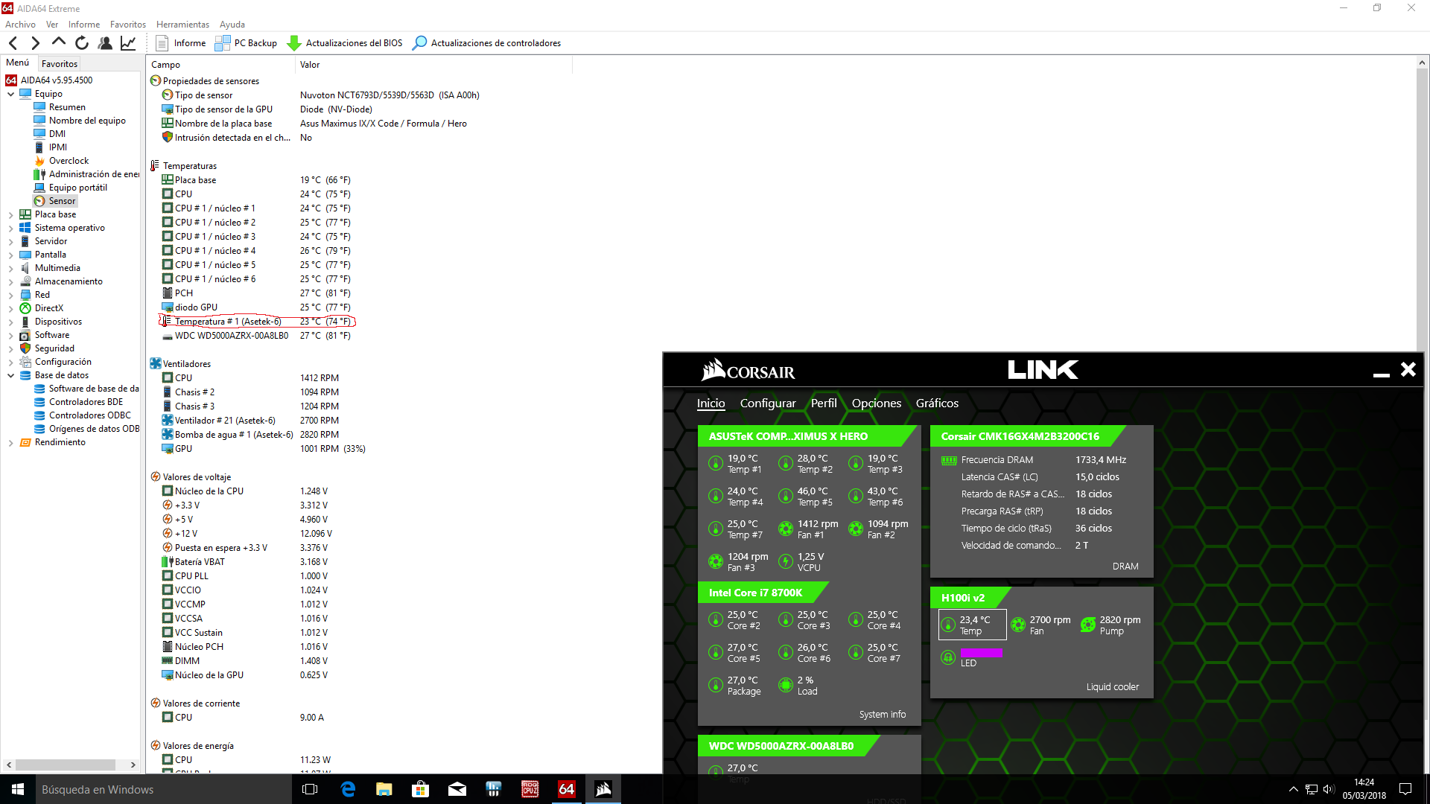Screen dimensions: 1430x804
Task: Open the Archivo menu
Action: pyautogui.click(x=20, y=25)
